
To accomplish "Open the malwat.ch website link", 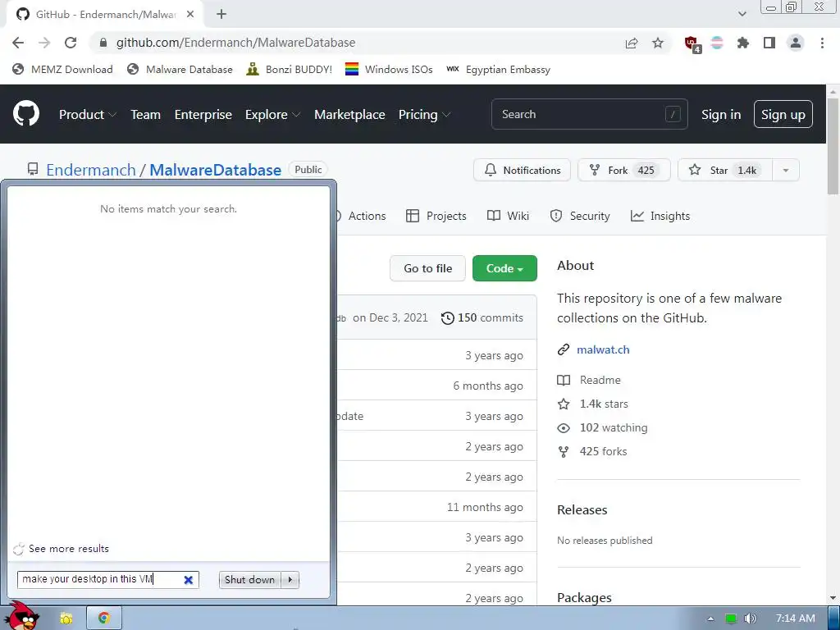I will (x=603, y=349).
